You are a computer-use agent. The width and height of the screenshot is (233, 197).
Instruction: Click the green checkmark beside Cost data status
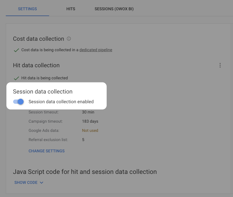pyautogui.click(x=16, y=50)
